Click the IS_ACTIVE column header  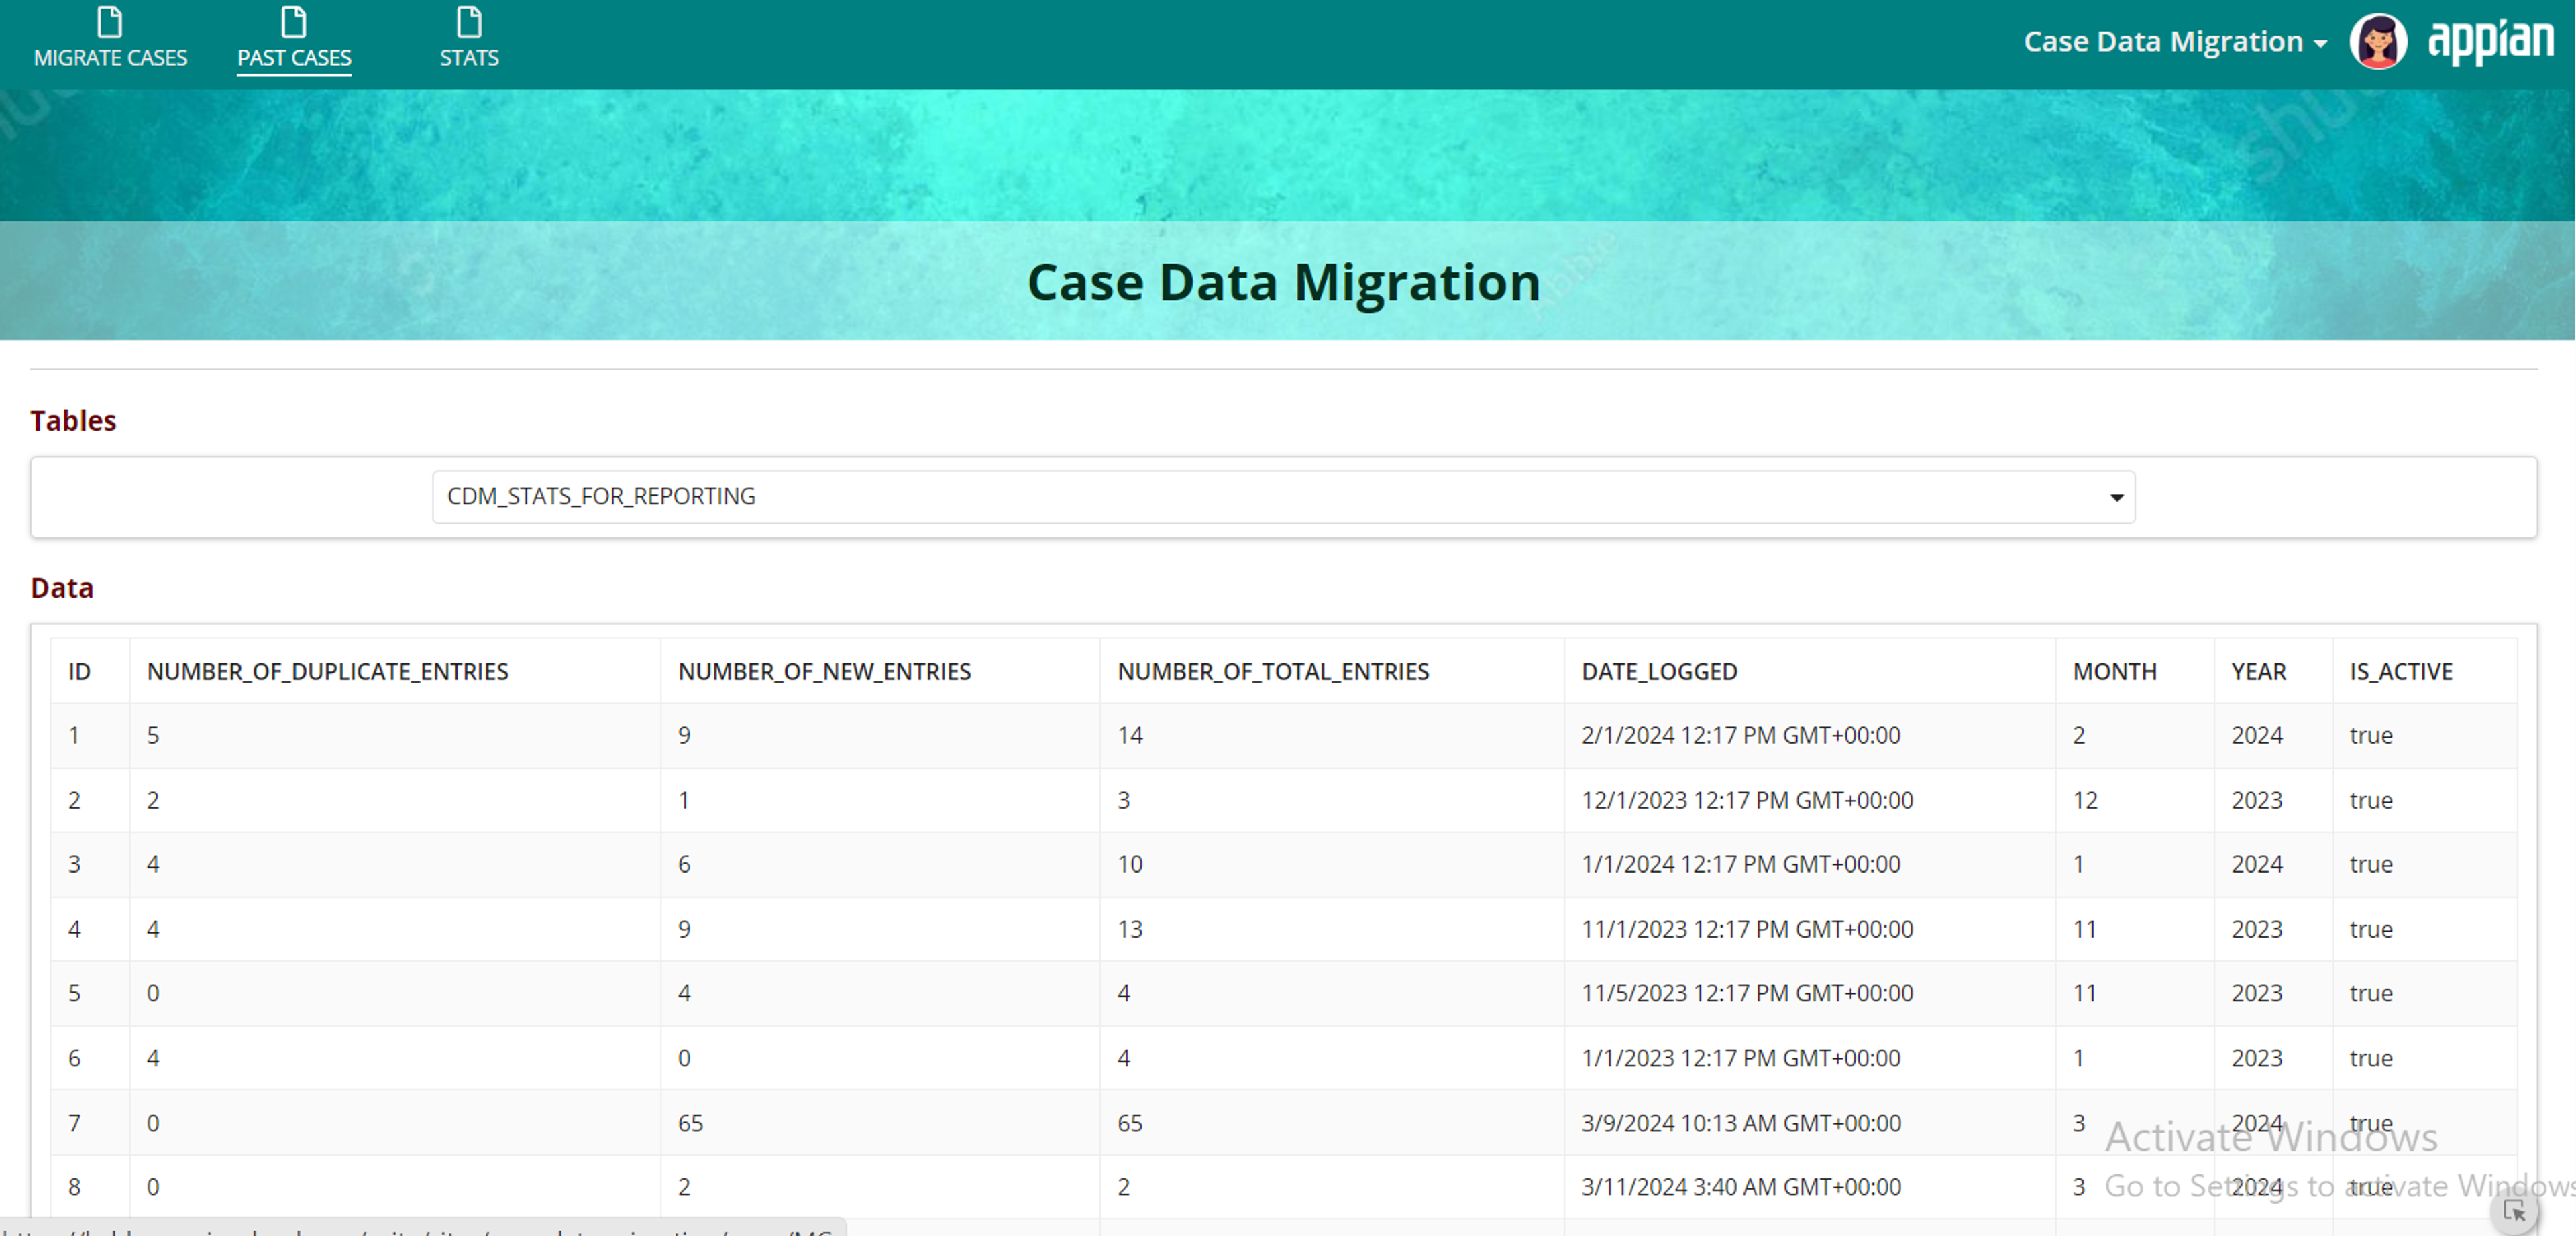click(2400, 672)
